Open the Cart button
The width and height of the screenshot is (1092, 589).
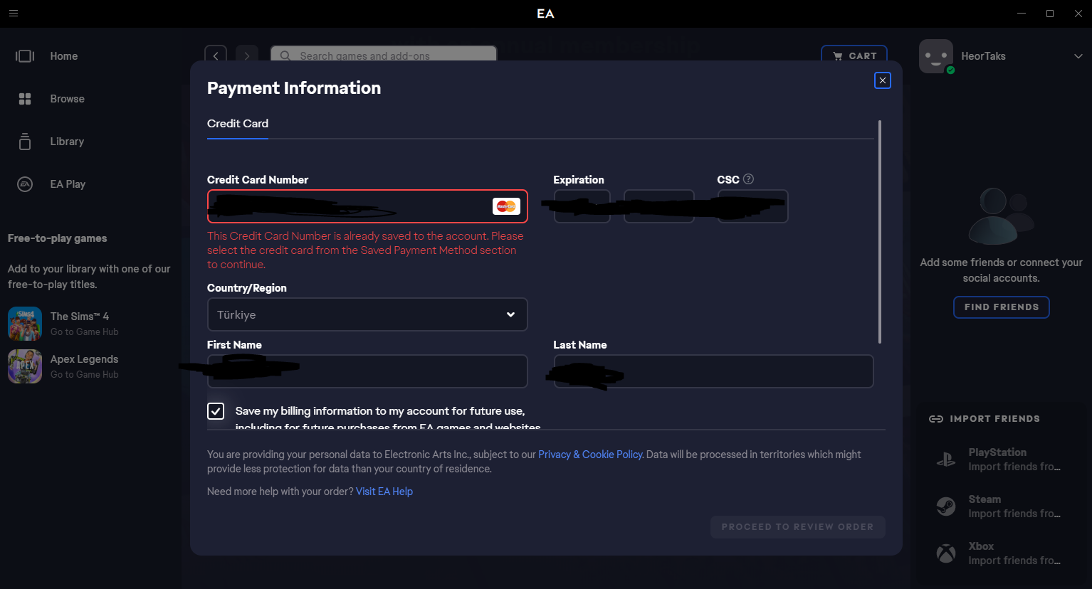coord(854,55)
